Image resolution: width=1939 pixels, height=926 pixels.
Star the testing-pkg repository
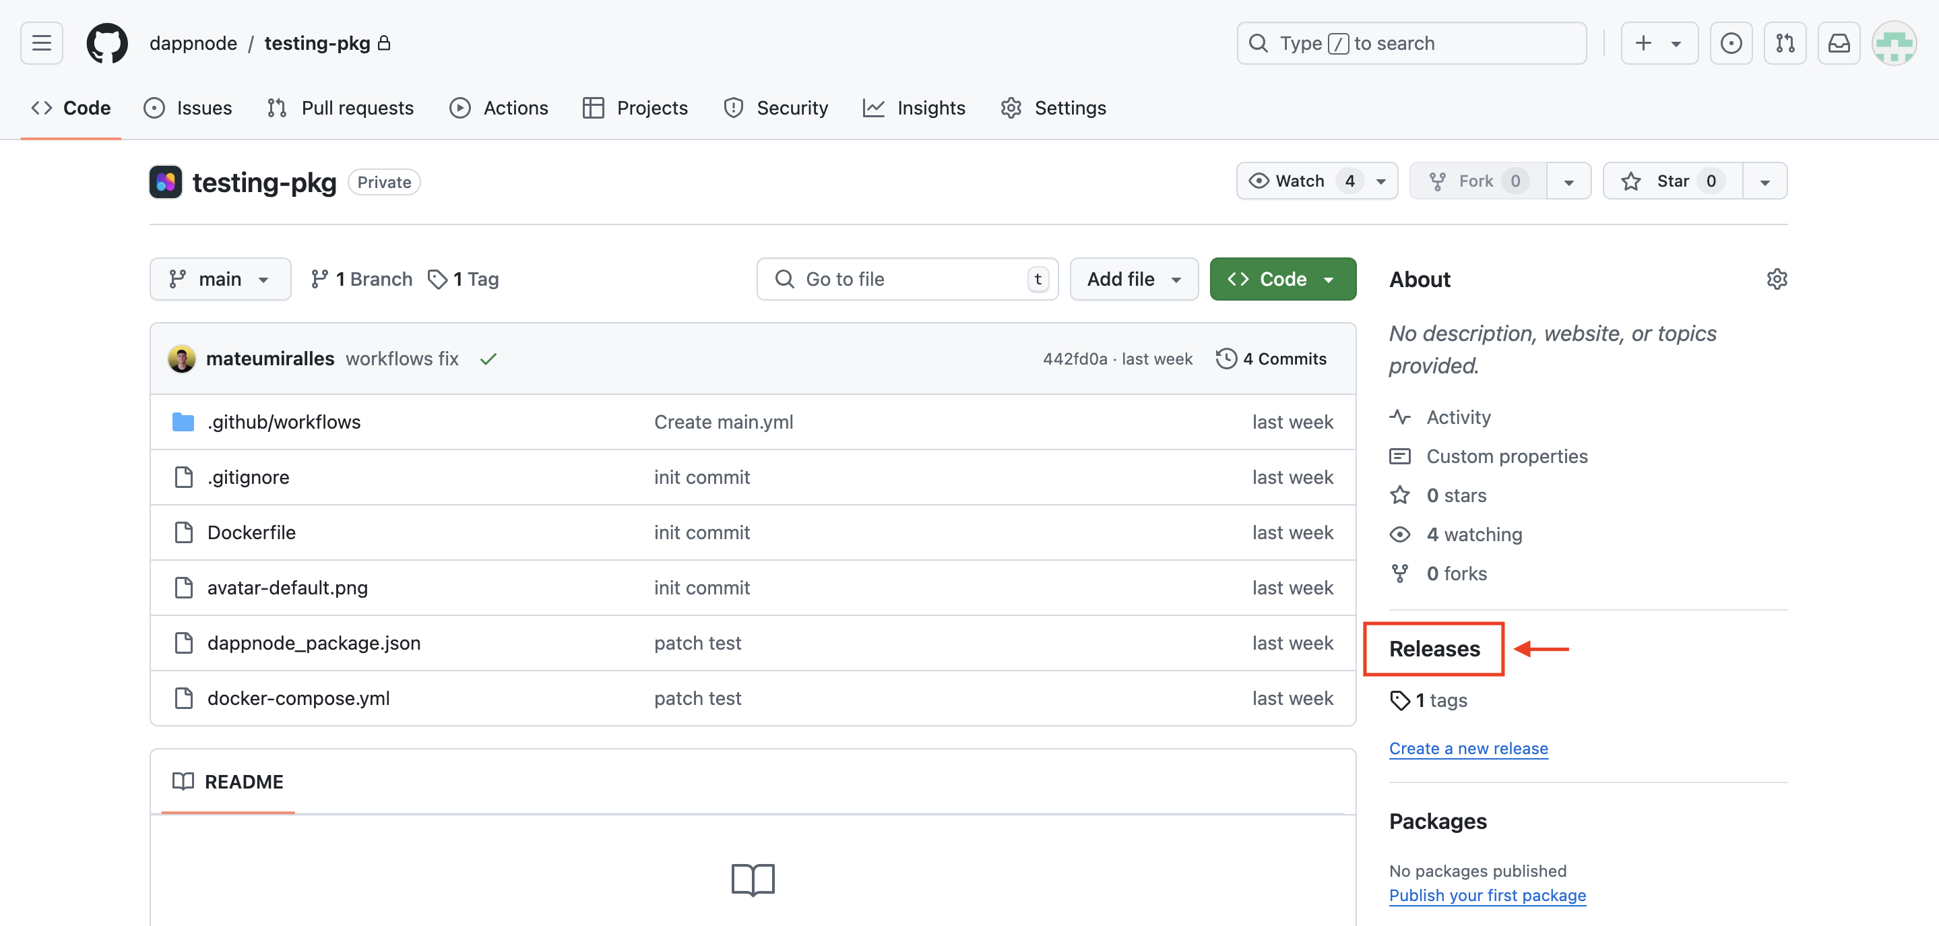coord(1672,181)
